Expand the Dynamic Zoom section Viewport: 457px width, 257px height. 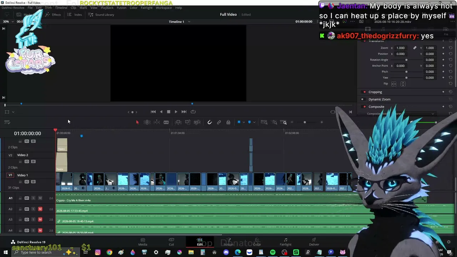[379, 99]
